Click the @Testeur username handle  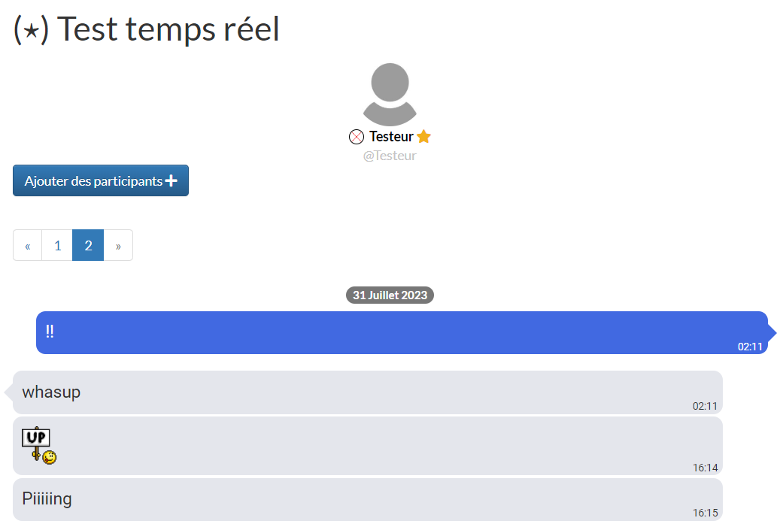[390, 156]
